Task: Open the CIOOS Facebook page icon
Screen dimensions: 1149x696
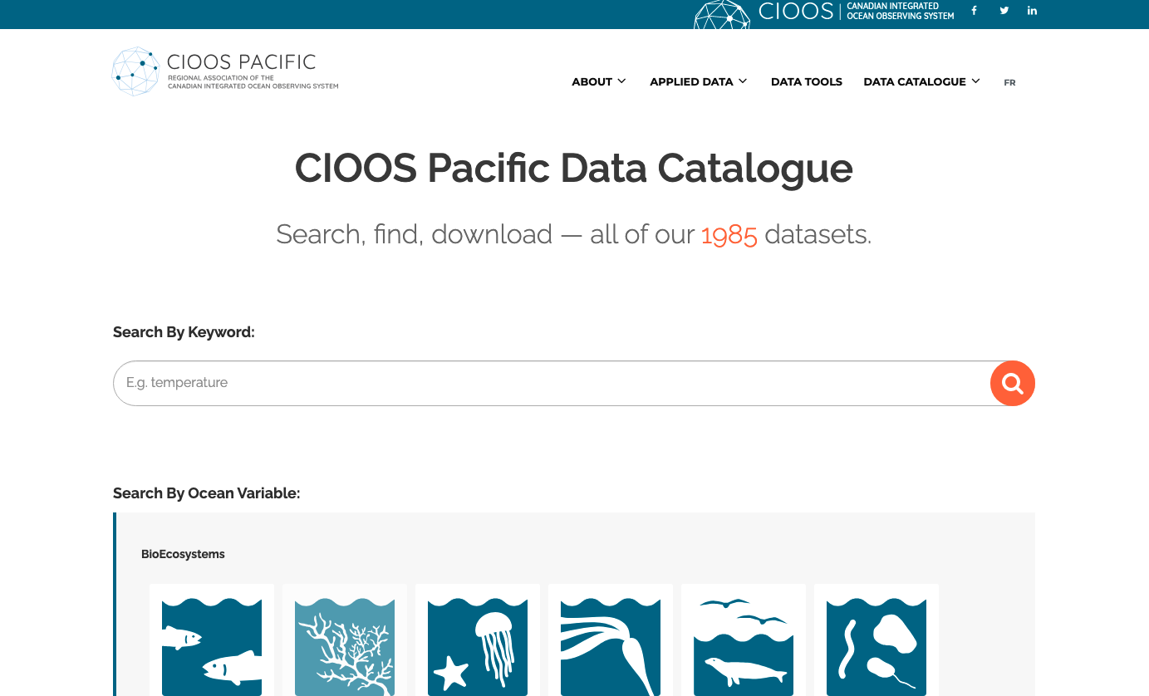Action: pyautogui.click(x=975, y=11)
